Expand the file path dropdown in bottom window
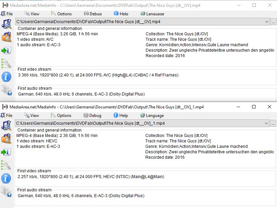 (x=266, y=123)
